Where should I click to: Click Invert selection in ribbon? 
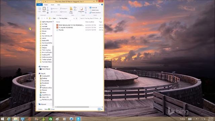coord(95,13)
